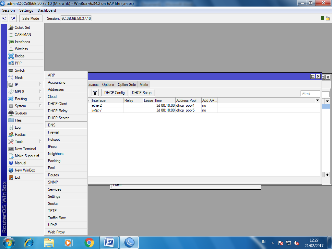The width and height of the screenshot is (332, 249).
Task: Select Addresses in IP submenu
Action: click(x=66, y=89)
